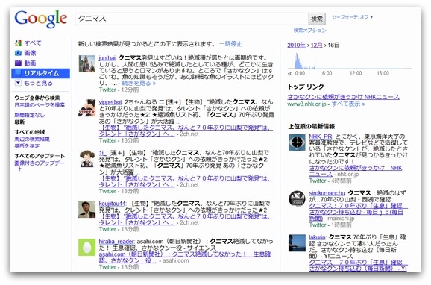Click 最新 sort option in sidebar
The height and width of the screenshot is (285, 431).
click(x=19, y=122)
